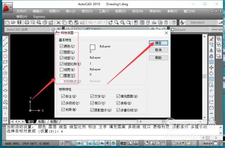This screenshot has height=148, width=225.
Task: Uncheck the 线型(T) checkbox
Action: point(62,58)
